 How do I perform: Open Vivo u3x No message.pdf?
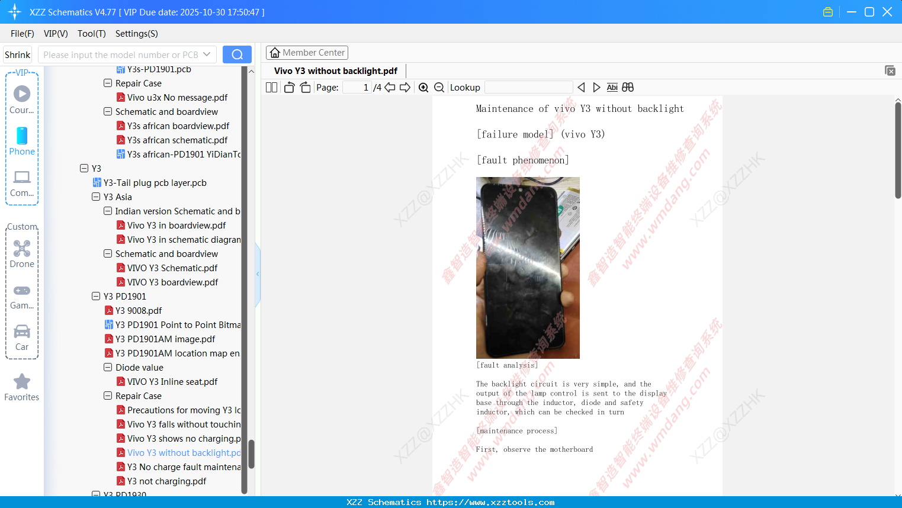point(177,98)
